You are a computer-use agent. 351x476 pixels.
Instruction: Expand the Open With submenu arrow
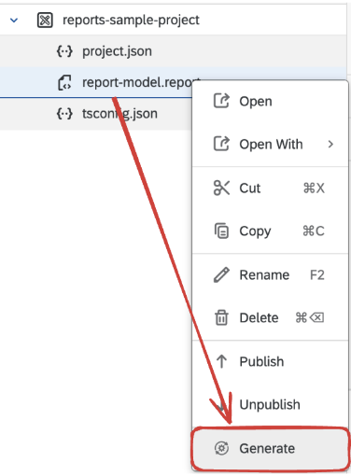click(x=330, y=144)
